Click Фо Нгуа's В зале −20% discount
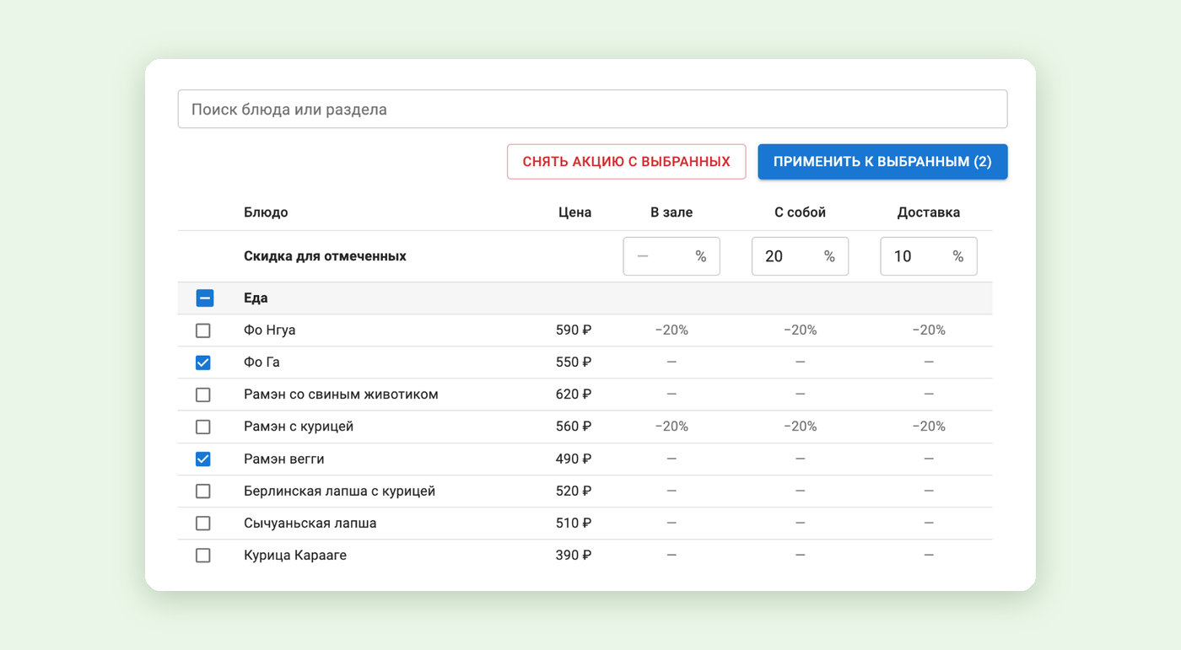Screen dimensions: 1181x650 click(x=671, y=330)
